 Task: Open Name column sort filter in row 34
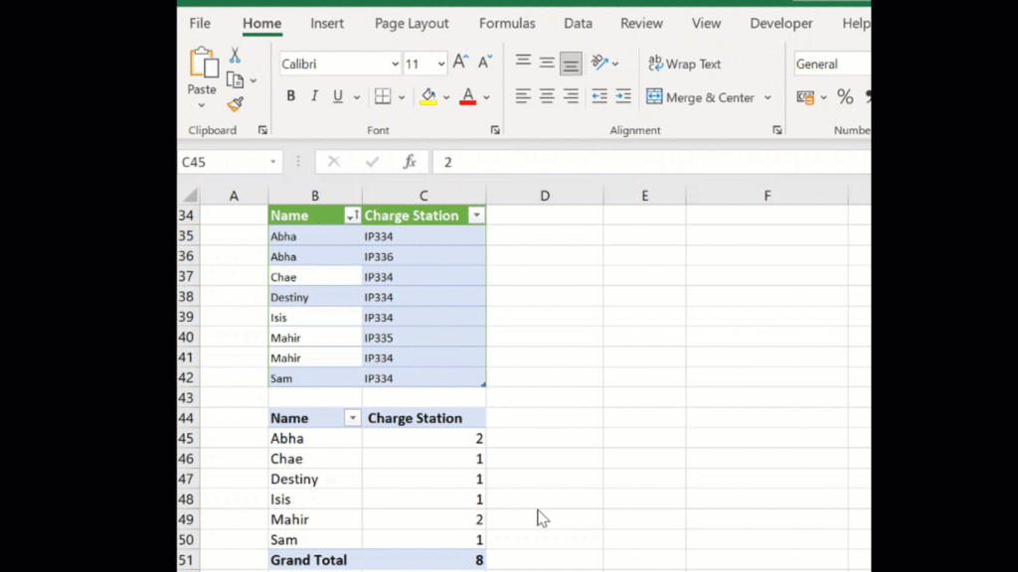coord(352,215)
